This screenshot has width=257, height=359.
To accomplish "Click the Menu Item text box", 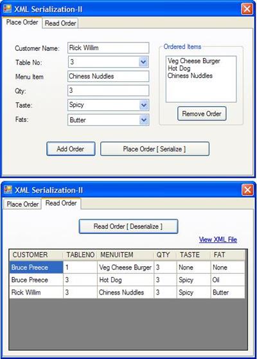I will tap(108, 76).
